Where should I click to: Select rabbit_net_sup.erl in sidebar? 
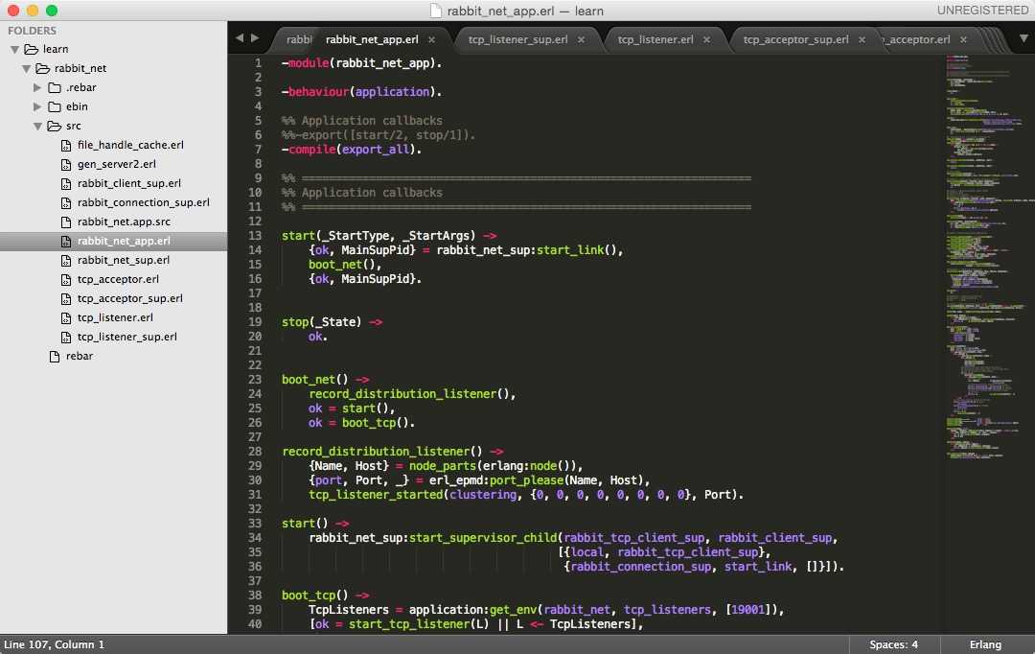[x=124, y=260]
